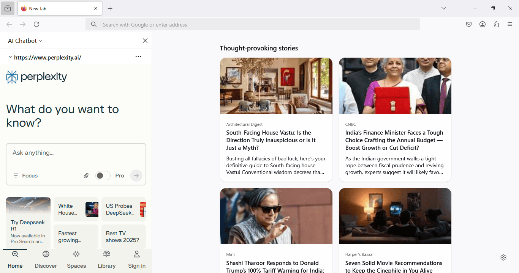Click the Thought-provoking stories heading
The width and height of the screenshot is (519, 273).
tap(259, 48)
